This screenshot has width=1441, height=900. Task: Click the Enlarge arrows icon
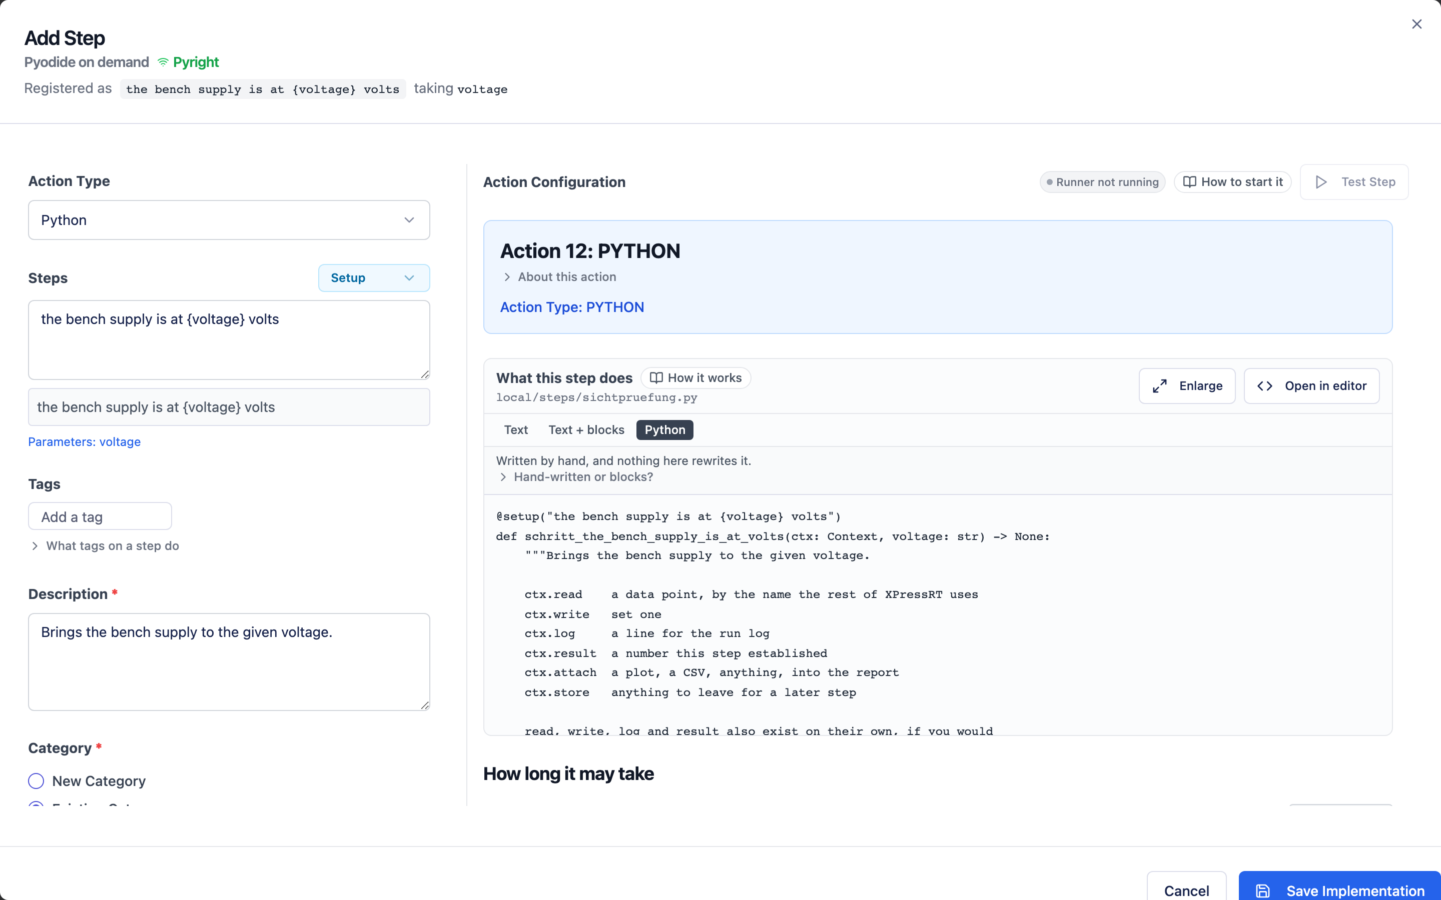[1159, 386]
